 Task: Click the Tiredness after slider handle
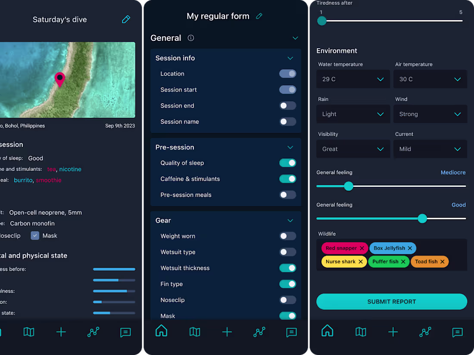pos(321,21)
